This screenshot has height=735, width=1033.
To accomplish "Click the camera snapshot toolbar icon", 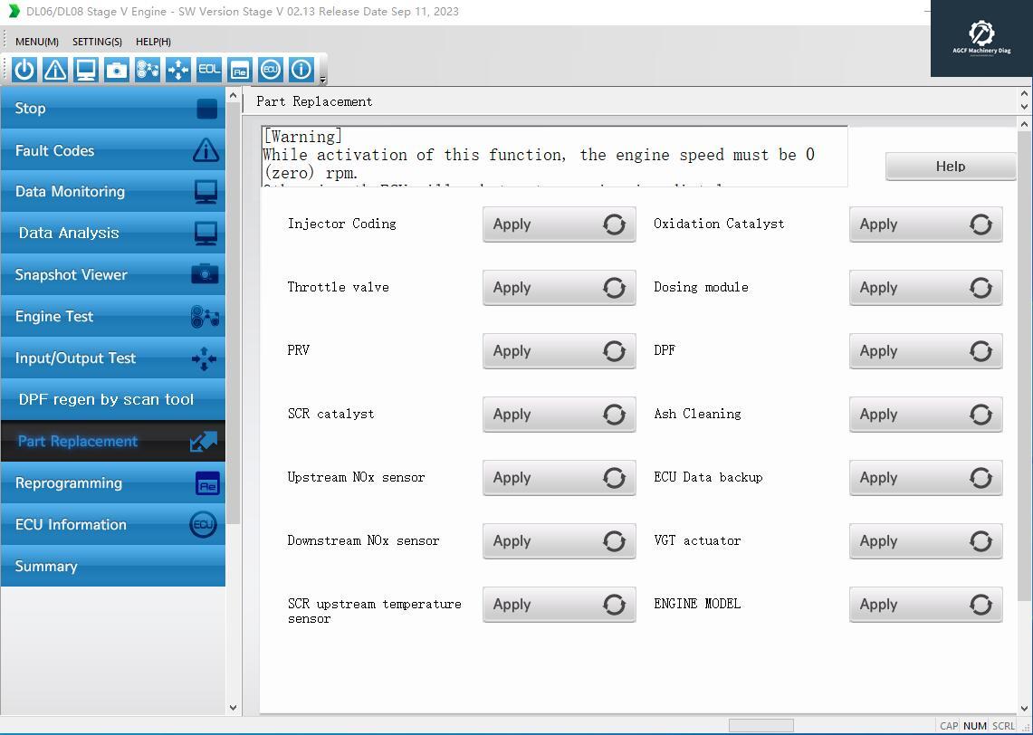I will point(117,70).
